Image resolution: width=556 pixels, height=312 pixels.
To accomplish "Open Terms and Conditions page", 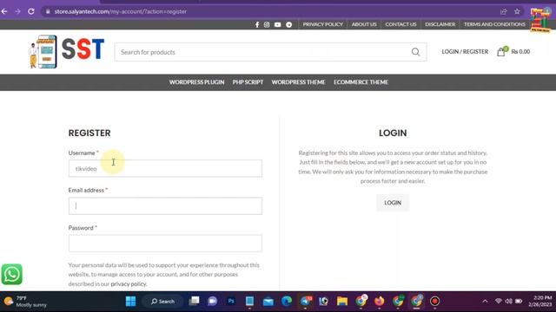I will 494,24.
